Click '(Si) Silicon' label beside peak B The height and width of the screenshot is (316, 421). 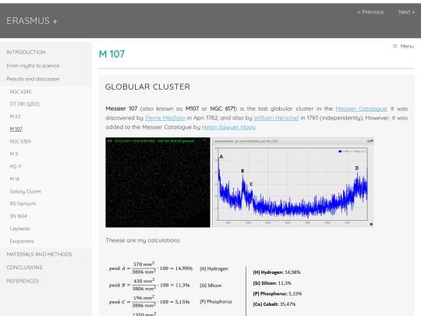click(210, 286)
